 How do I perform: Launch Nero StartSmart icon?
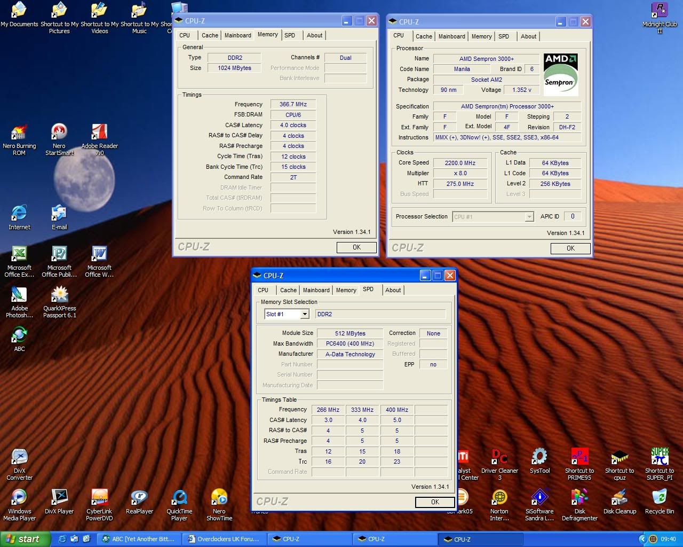[59, 140]
